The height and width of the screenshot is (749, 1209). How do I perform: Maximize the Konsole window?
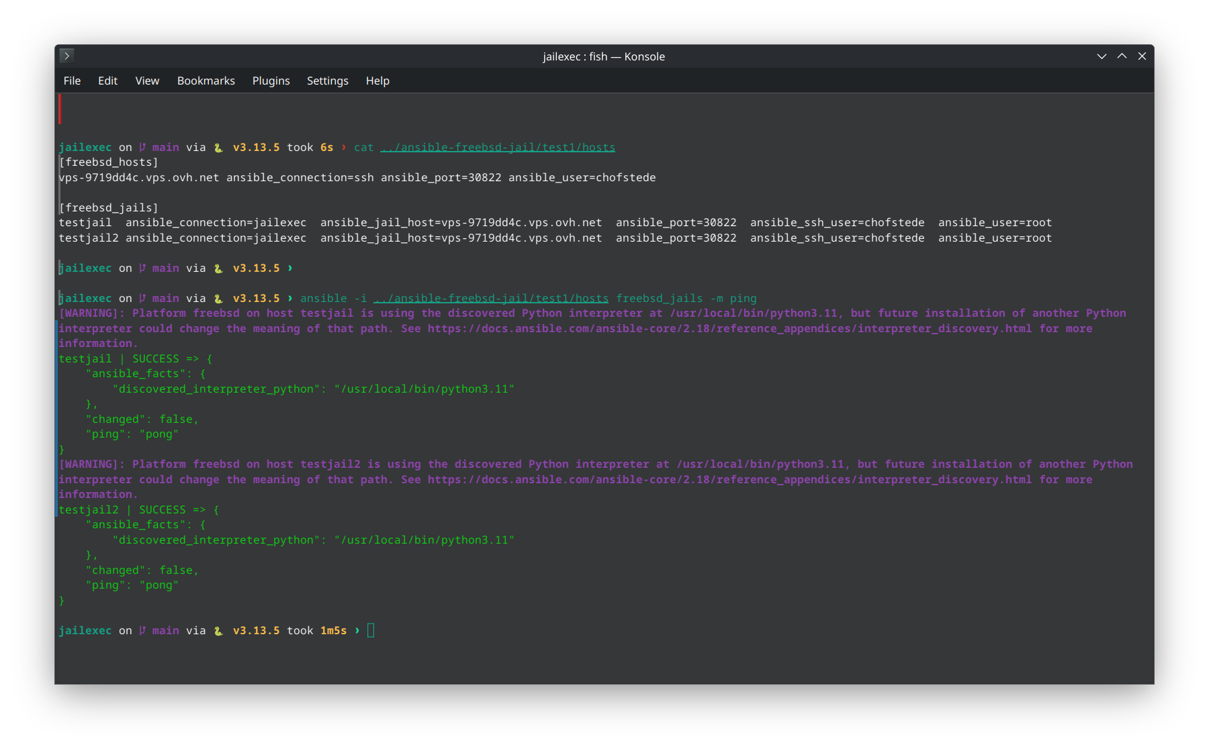pos(1122,56)
